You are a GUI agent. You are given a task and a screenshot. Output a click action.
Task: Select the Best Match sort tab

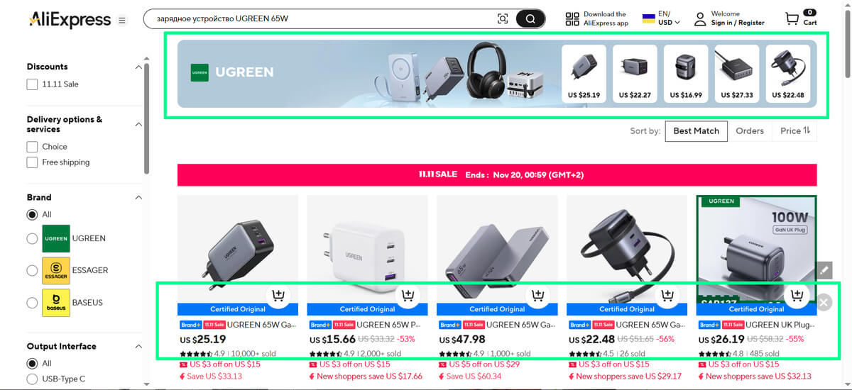[696, 130]
